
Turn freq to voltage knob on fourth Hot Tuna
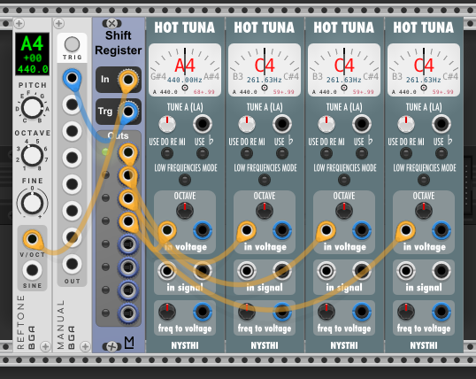click(x=406, y=312)
